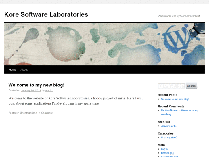Visit the Mr WordPress commenter link
This screenshot has width=209, height=157.
tap(169, 111)
